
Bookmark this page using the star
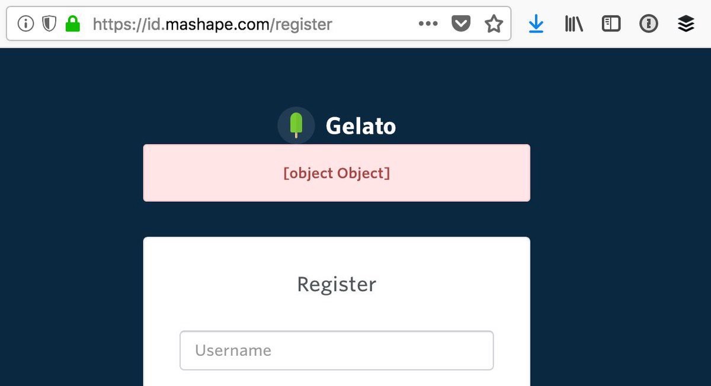494,24
